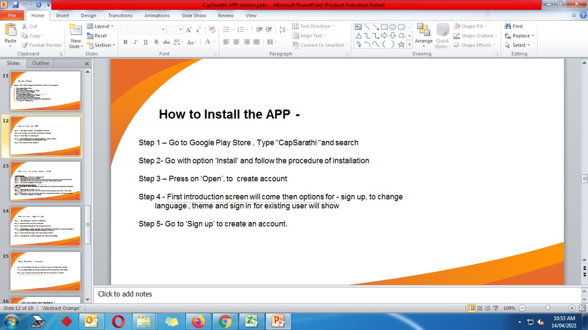Open the Select menu in Editing
The image size is (588, 330).
tap(517, 45)
